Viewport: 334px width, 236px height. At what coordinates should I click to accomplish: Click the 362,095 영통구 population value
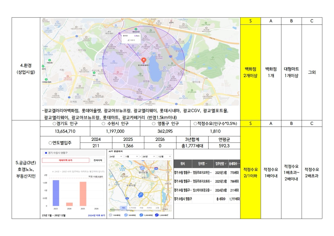pyautogui.click(x=165, y=131)
